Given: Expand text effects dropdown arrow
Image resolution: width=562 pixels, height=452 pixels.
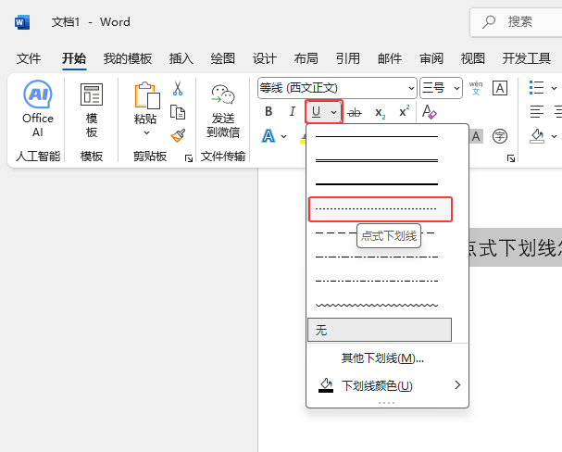Looking at the screenshot, I should point(284,136).
